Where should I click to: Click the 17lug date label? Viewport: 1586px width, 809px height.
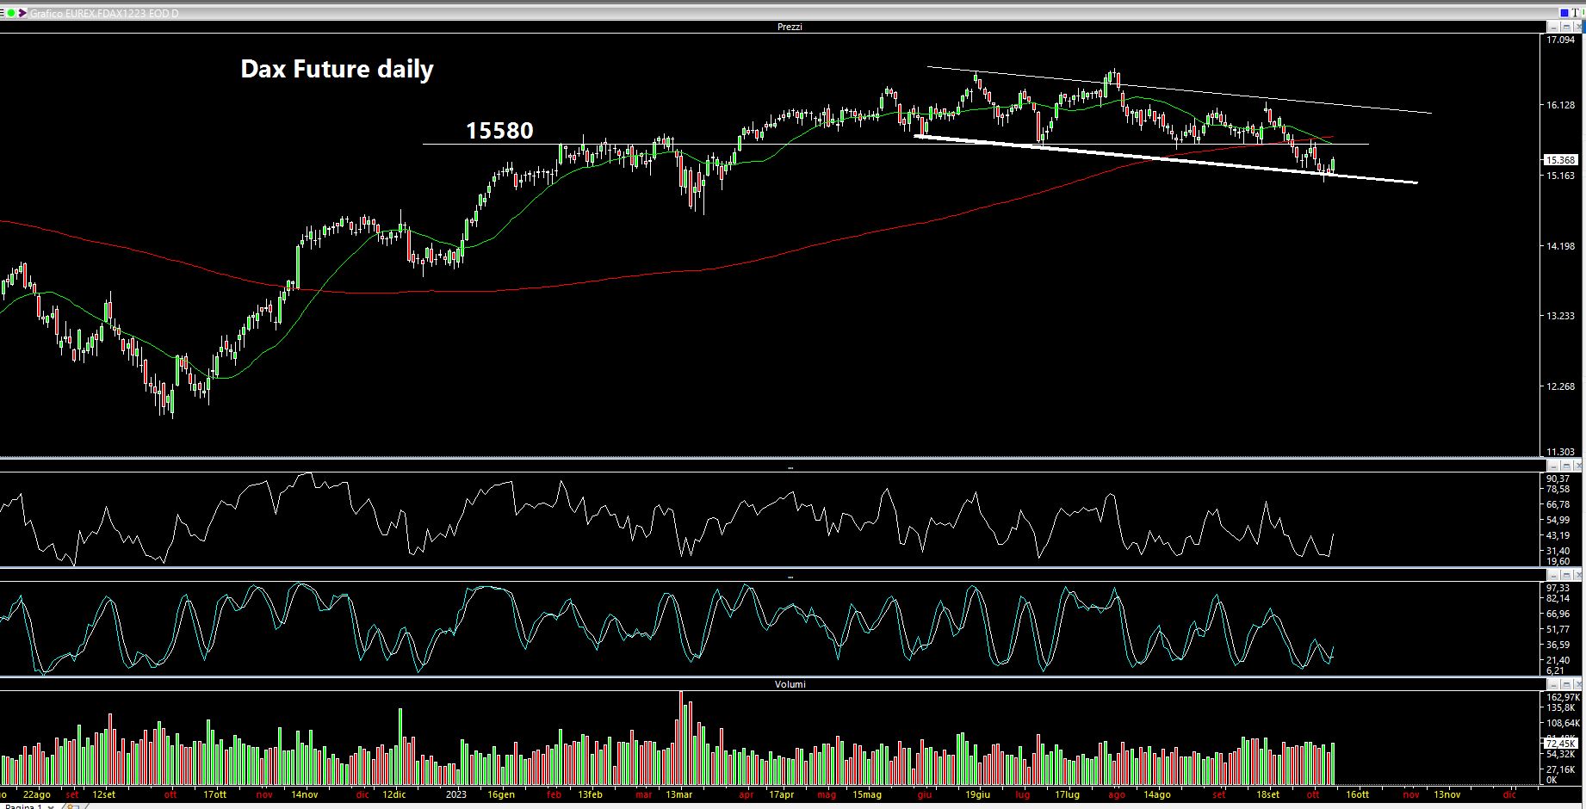pos(1067,794)
